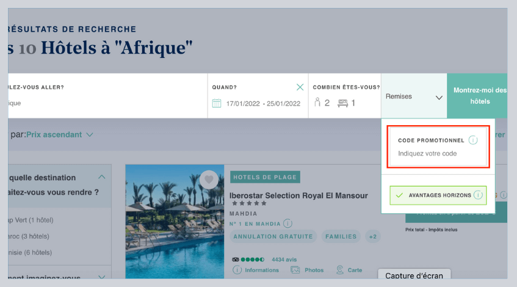Toggle the Avantages Horizons checkbox
Viewport: 517px width, 287px height.
pos(399,195)
